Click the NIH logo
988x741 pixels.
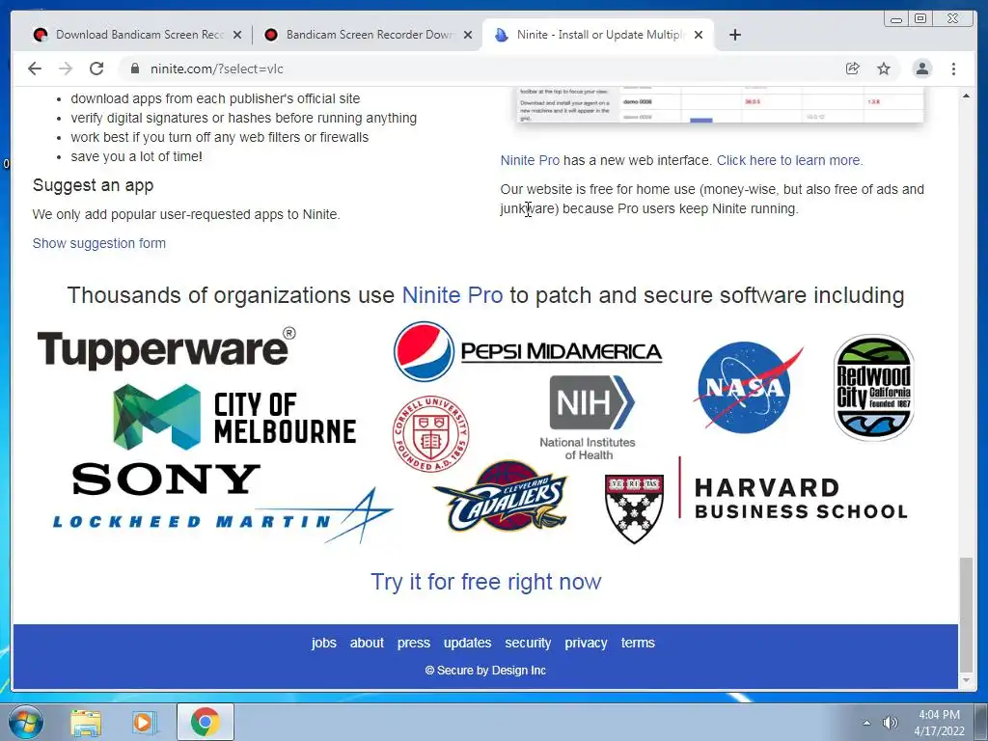click(x=589, y=417)
